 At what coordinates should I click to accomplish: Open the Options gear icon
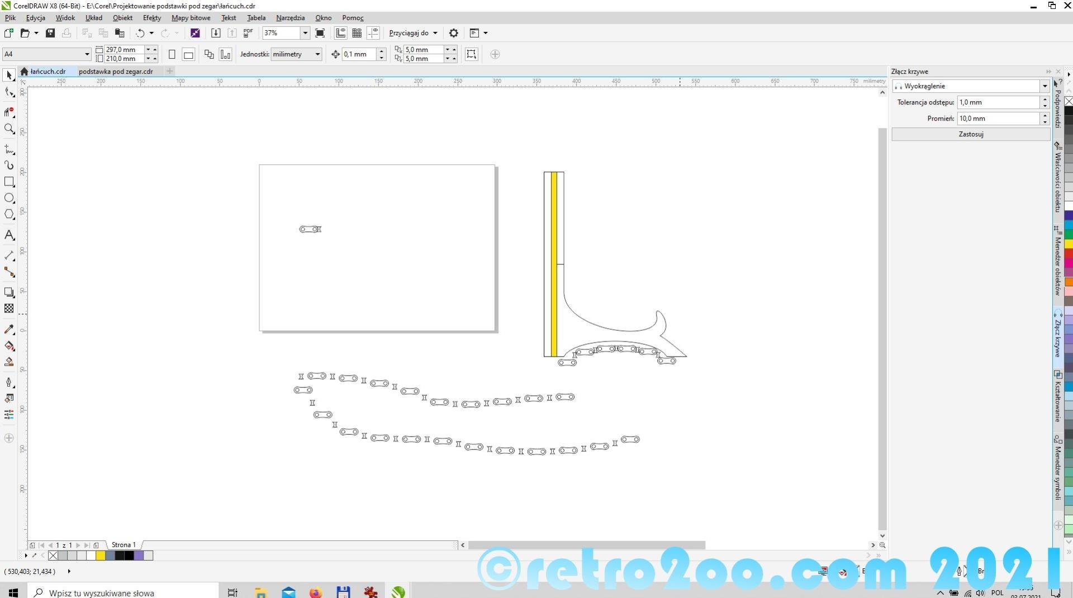(454, 33)
